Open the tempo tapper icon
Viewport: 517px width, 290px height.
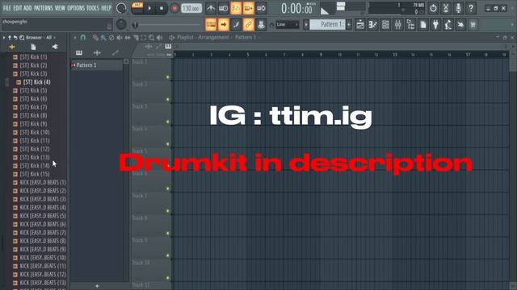(448, 24)
